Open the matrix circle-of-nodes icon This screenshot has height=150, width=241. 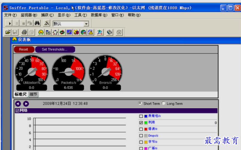coord(55,32)
